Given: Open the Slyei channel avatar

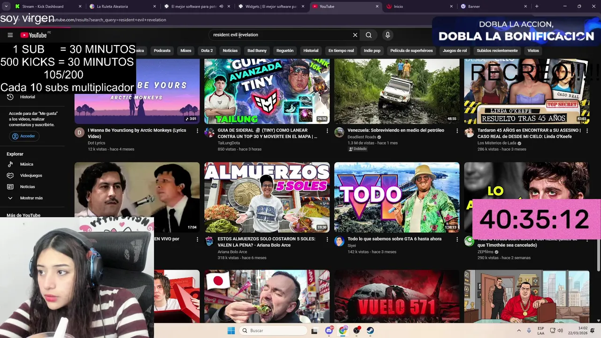Looking at the screenshot, I should 339,241.
